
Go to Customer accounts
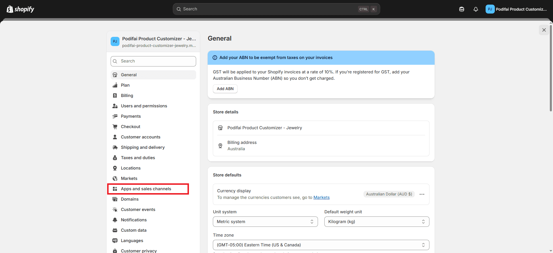(x=153, y=137)
